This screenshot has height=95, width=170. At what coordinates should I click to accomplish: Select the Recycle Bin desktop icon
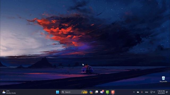163,79
